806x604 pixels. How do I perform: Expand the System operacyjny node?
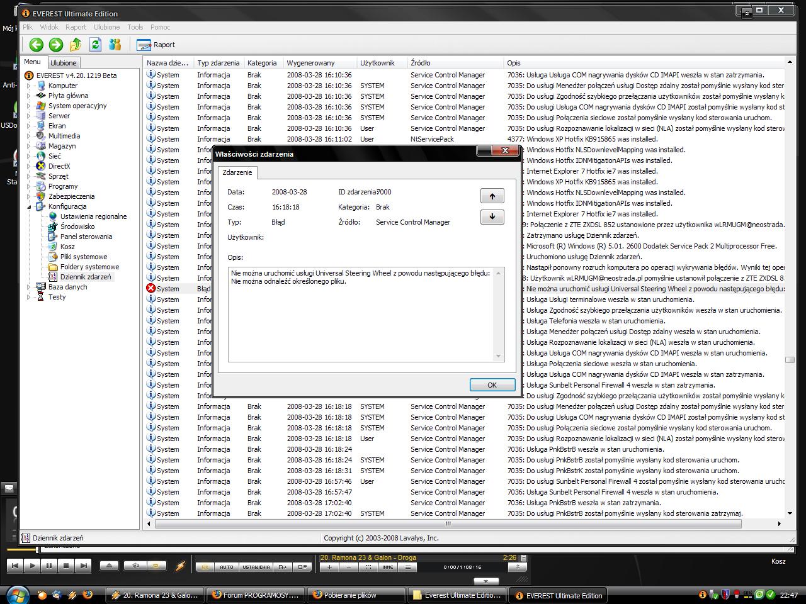(x=29, y=106)
